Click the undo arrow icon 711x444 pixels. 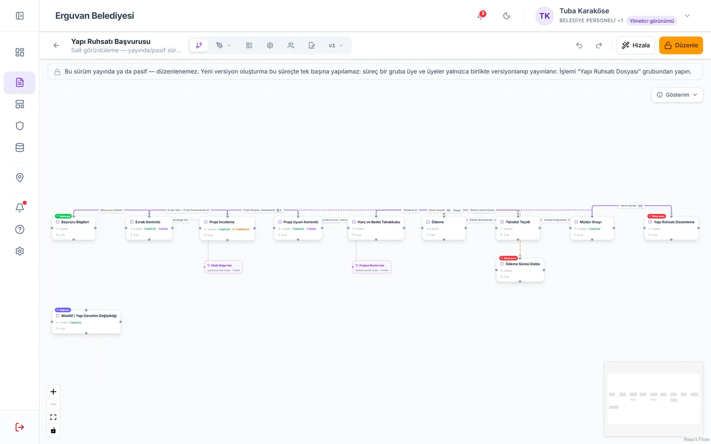(579, 45)
